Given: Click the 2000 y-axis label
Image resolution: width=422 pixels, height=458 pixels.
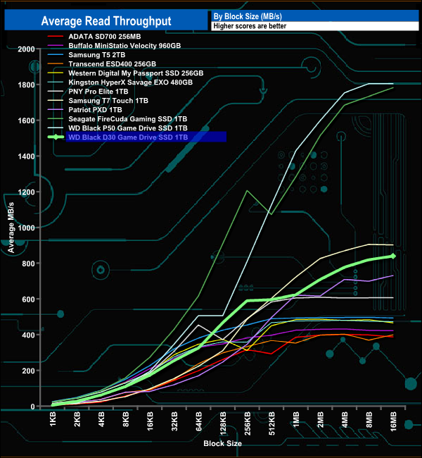Looking at the screenshot, I should [x=26, y=49].
